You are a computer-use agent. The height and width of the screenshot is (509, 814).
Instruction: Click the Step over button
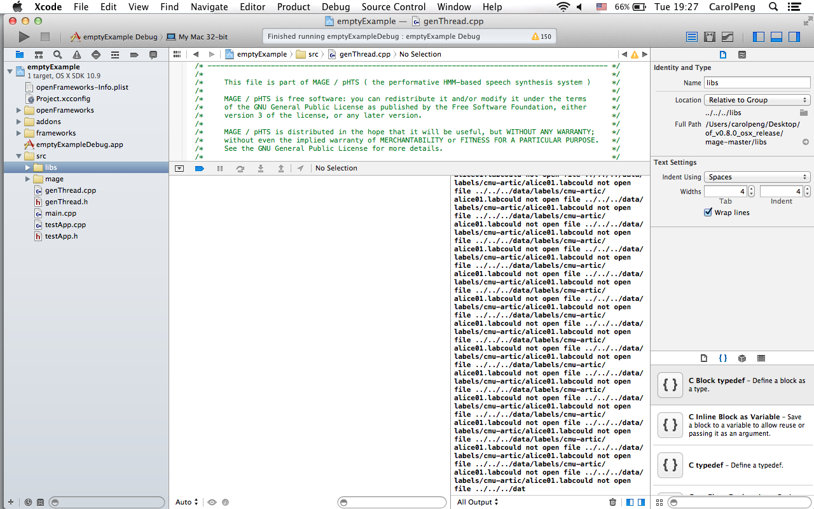point(240,169)
